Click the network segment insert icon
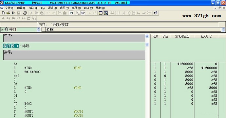Screen dimensions: 226x118 pyautogui.click(x=112, y=13)
